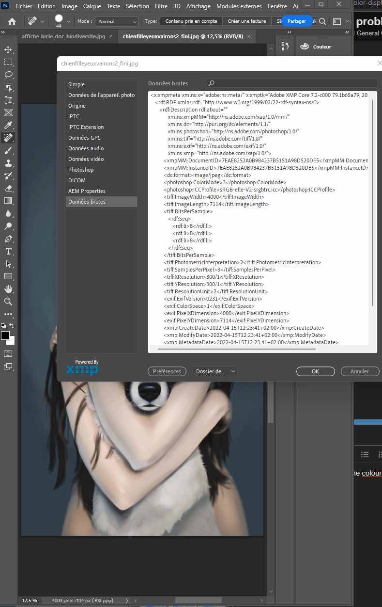Select the Eraser tool
The height and width of the screenshot is (607, 382).
(x=8, y=189)
